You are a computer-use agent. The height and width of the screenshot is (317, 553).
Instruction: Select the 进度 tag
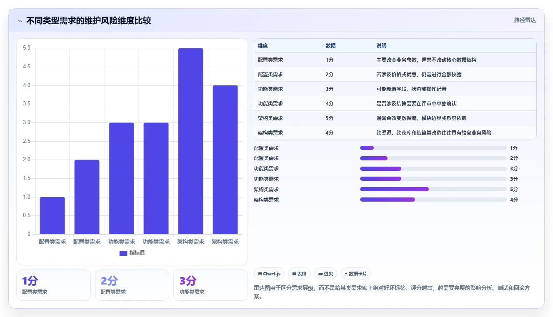(x=325, y=274)
